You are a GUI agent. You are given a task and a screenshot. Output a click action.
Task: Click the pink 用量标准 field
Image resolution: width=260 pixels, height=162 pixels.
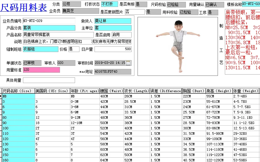(41, 70)
